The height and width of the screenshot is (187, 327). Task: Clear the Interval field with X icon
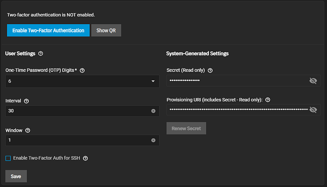153,111
